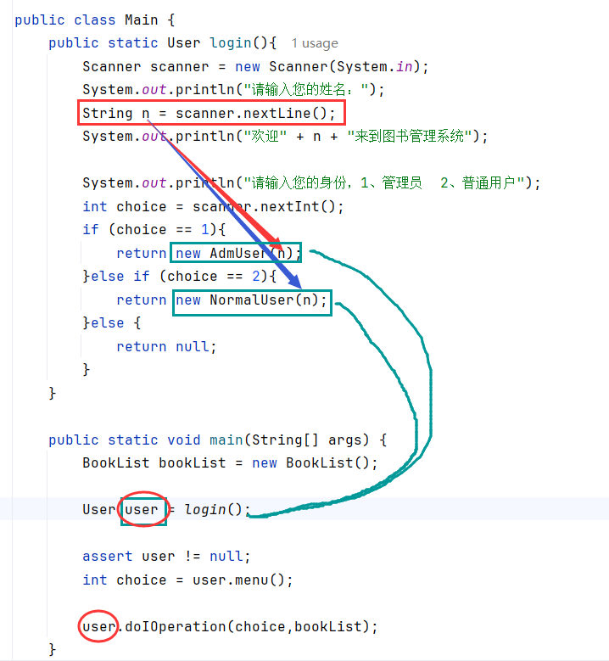Click the 'String n = scanner.nextLine();' statement
The height and width of the screenshot is (661, 609).
(x=209, y=113)
